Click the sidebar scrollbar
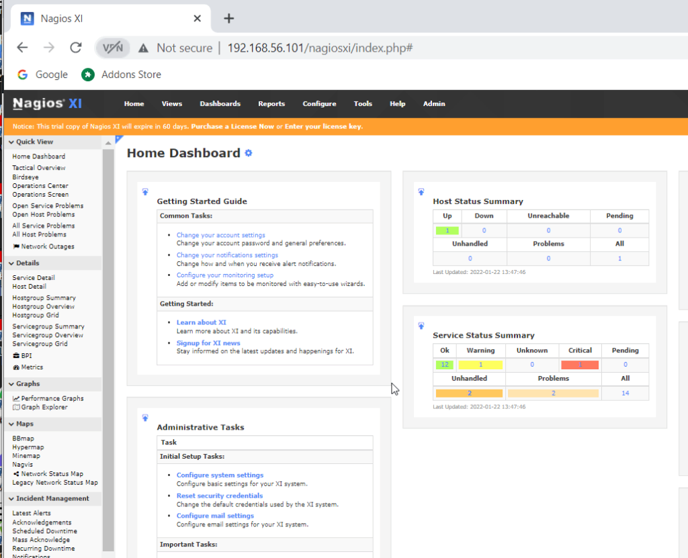 point(108,350)
